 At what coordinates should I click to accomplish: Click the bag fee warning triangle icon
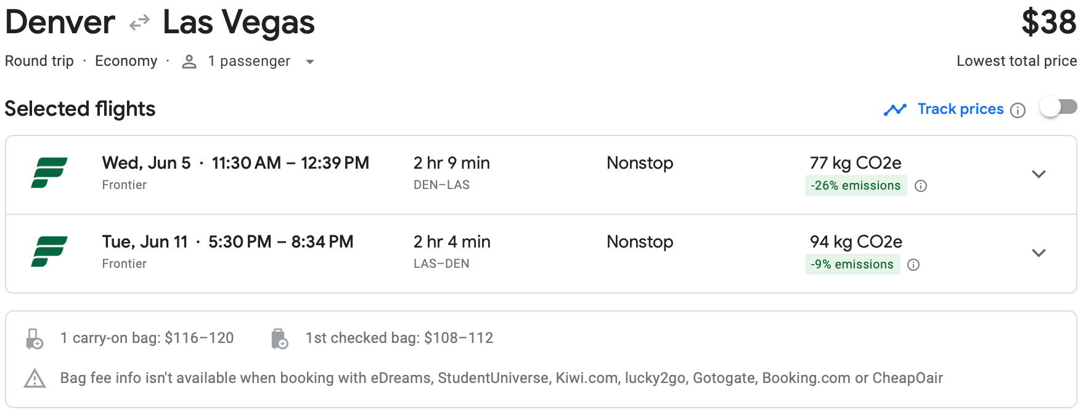tap(35, 379)
